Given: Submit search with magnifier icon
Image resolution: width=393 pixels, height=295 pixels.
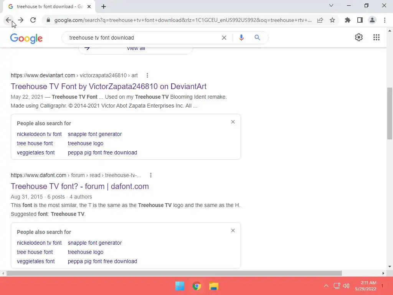Looking at the screenshot, I should click(257, 38).
